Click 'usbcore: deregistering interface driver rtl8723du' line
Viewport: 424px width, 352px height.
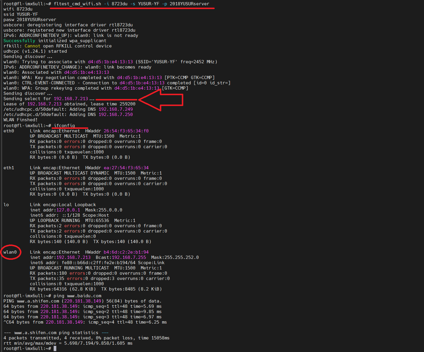click(68, 25)
